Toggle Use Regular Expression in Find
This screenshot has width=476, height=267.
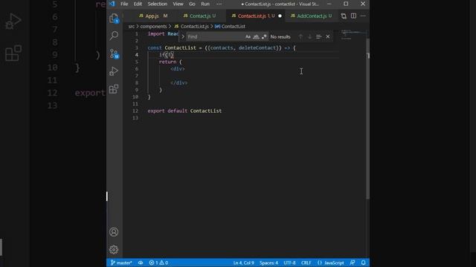click(264, 36)
